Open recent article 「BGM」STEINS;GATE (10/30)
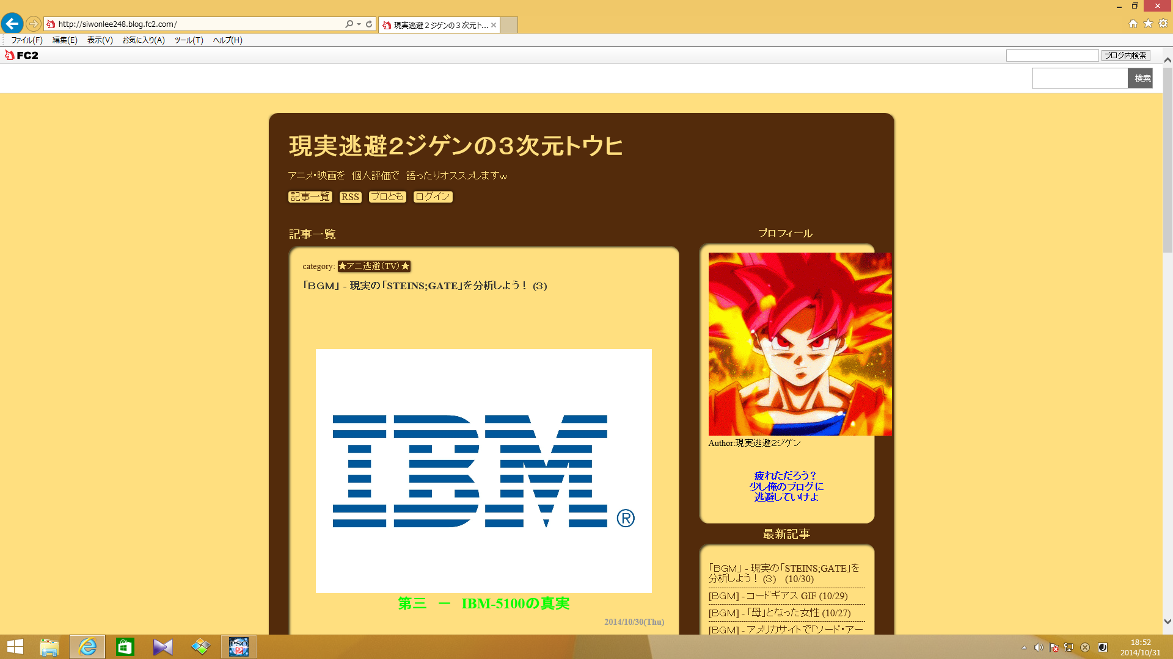 (784, 574)
